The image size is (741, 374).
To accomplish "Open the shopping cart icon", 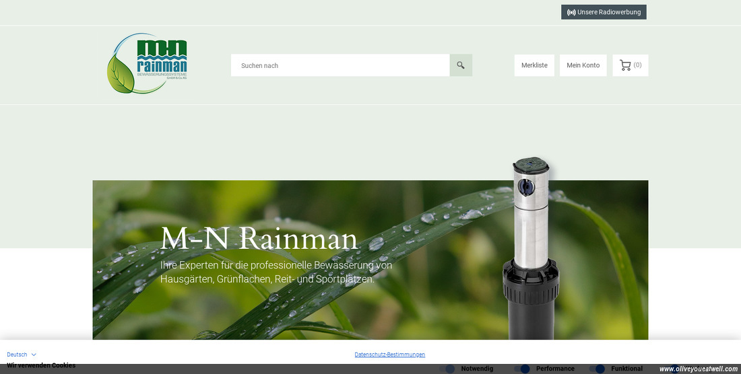I will pyautogui.click(x=625, y=65).
